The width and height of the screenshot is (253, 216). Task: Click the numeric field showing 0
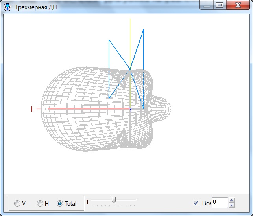coord(219,202)
